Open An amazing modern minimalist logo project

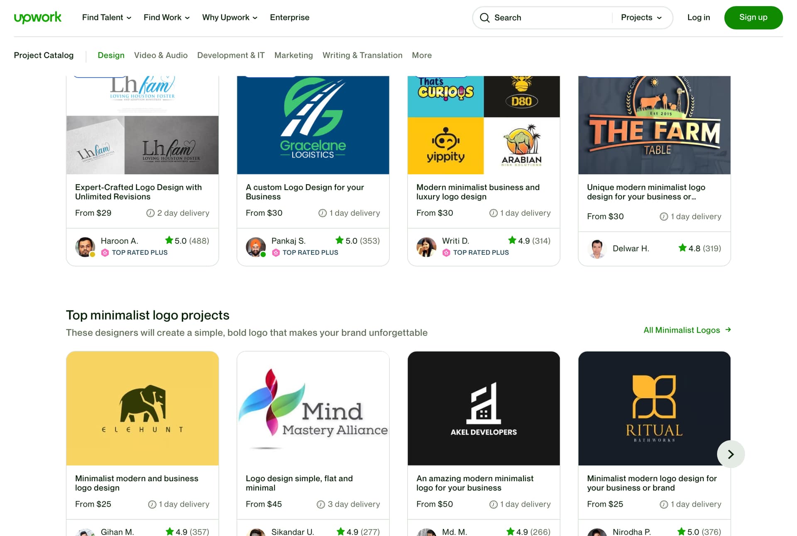[x=475, y=483]
